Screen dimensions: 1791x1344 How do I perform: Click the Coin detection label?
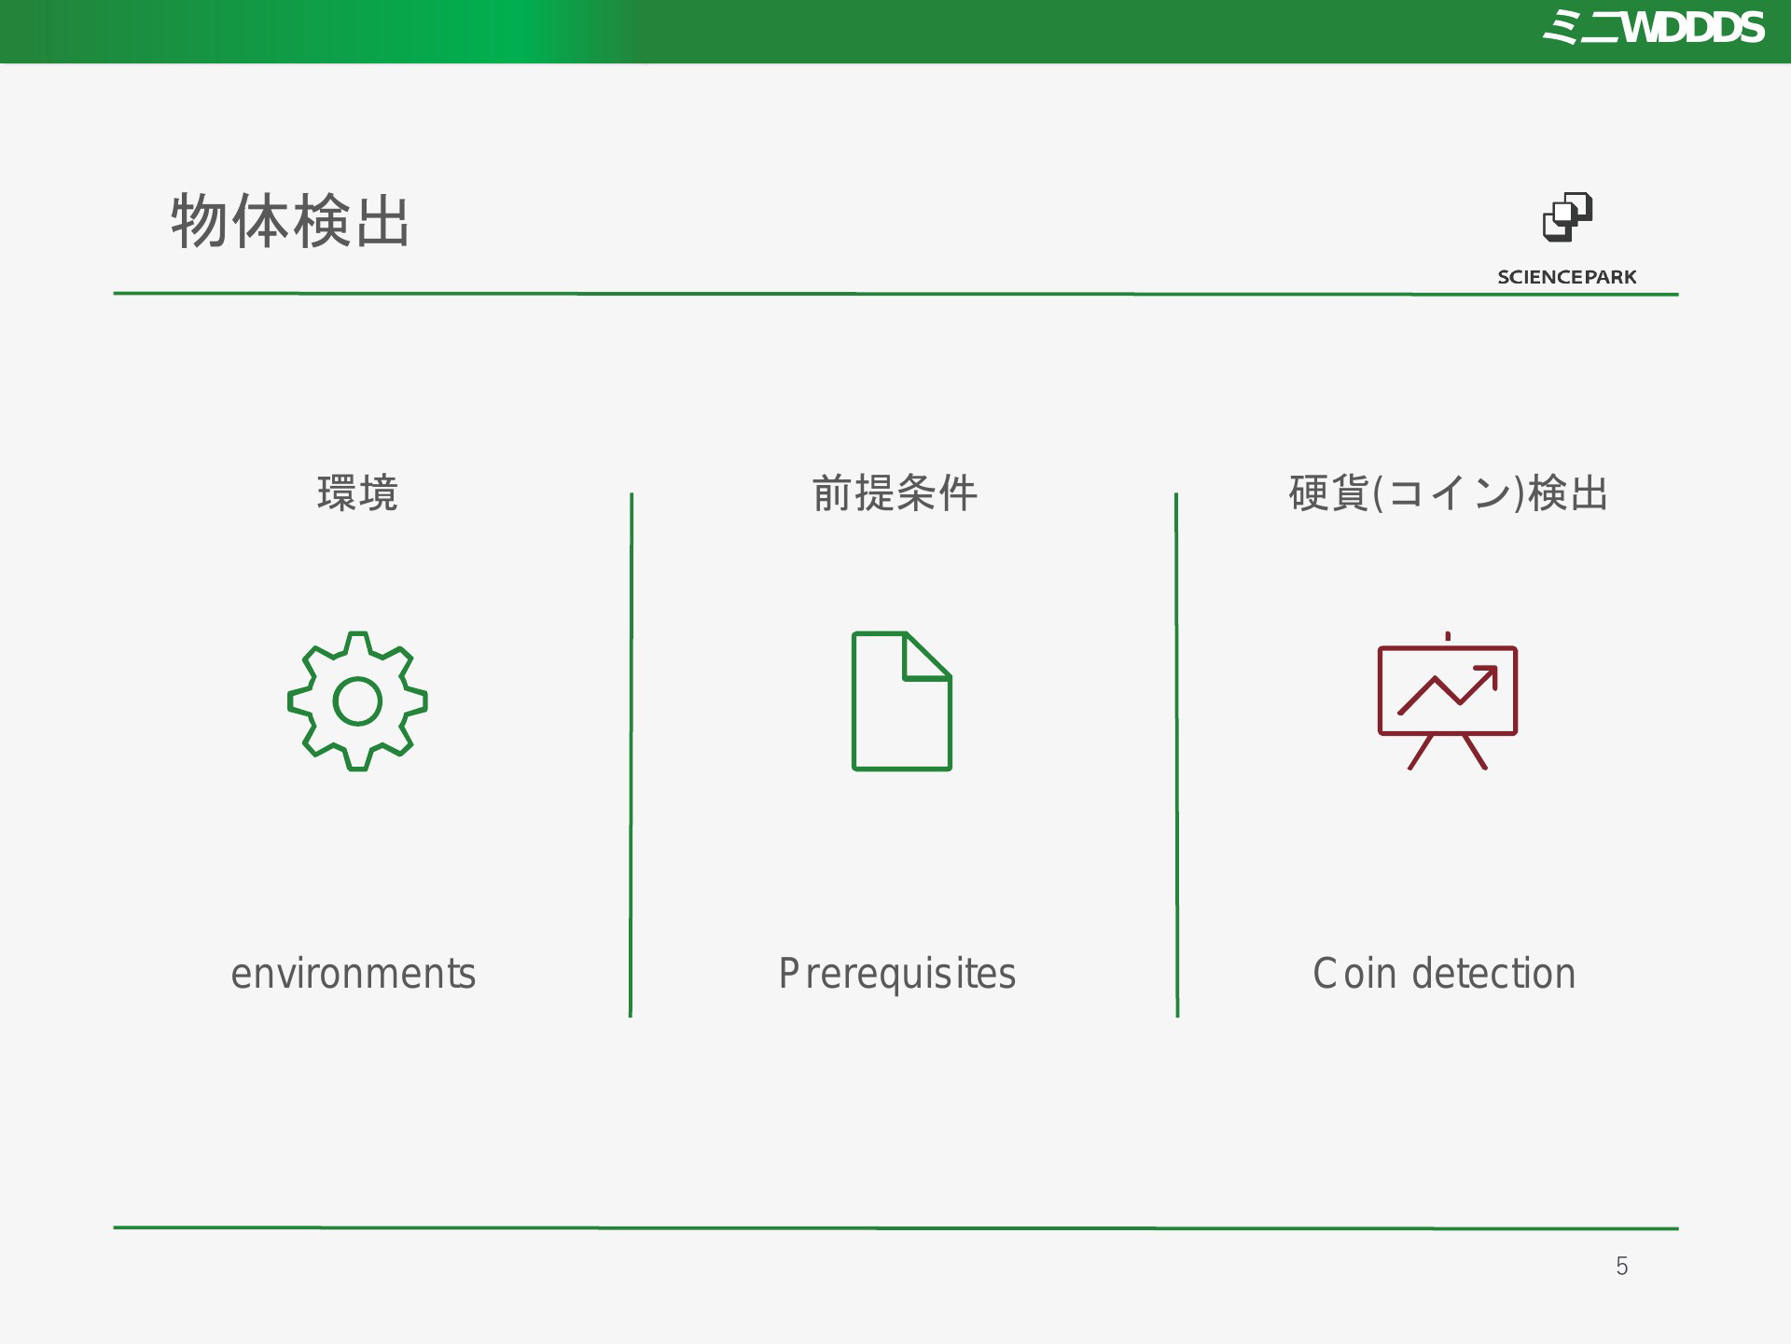(x=1444, y=974)
